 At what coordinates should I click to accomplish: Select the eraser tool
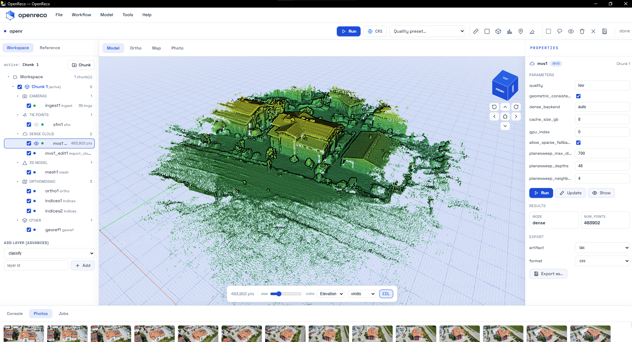532,31
